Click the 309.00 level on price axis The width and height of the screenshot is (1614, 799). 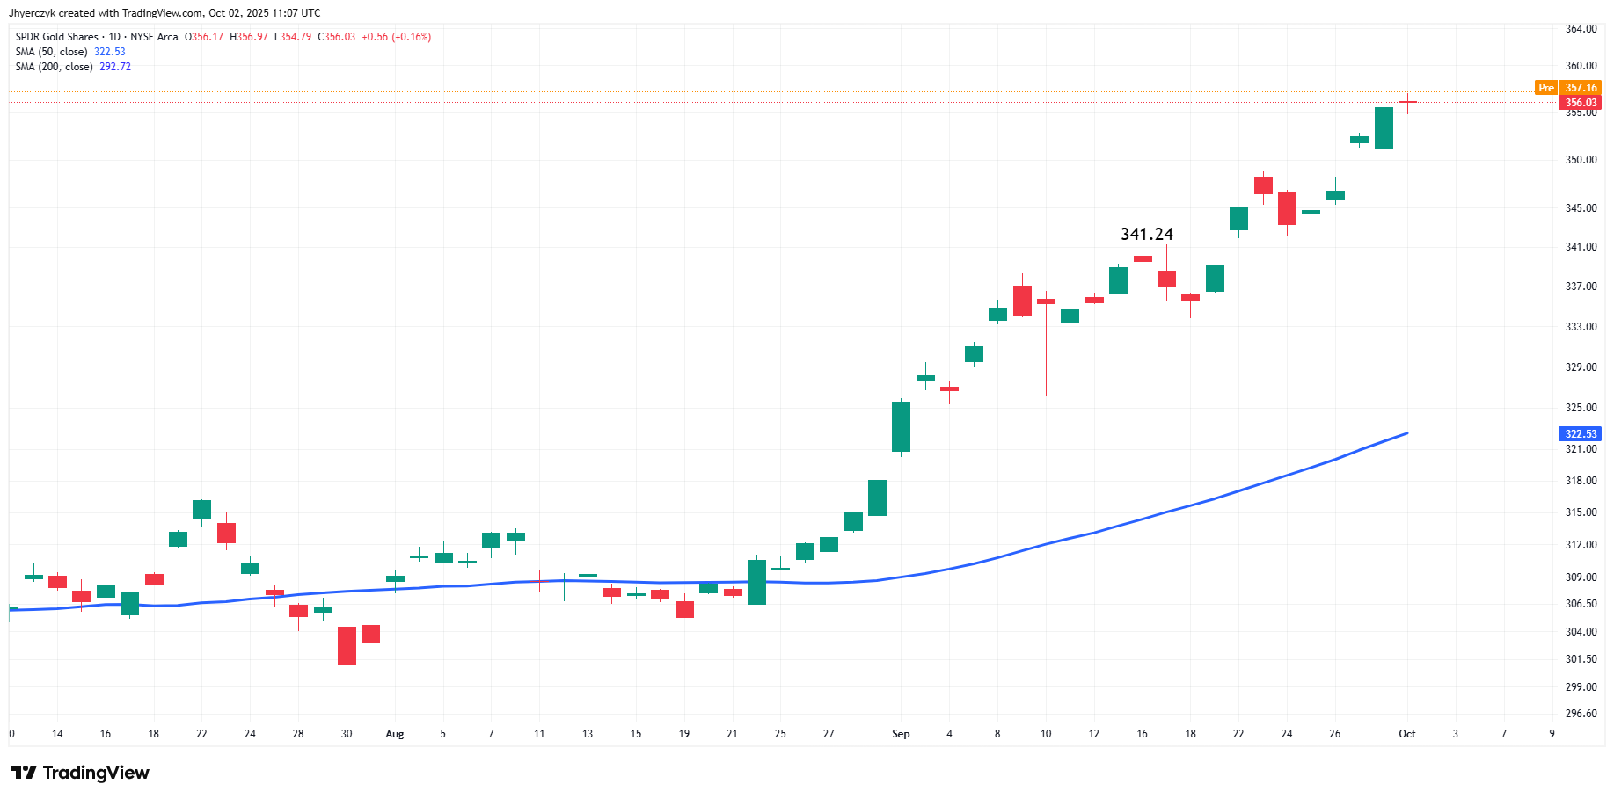pos(1581,577)
